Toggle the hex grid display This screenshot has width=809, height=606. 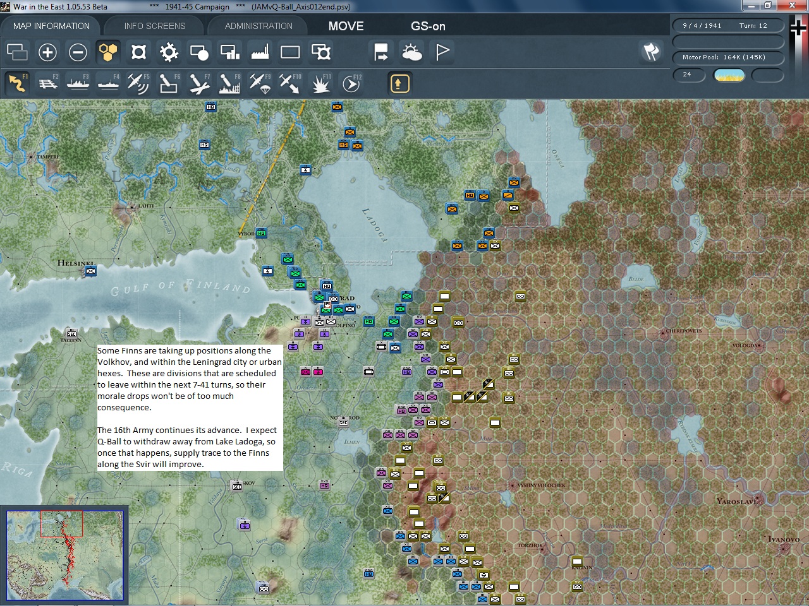pyautogui.click(x=108, y=52)
